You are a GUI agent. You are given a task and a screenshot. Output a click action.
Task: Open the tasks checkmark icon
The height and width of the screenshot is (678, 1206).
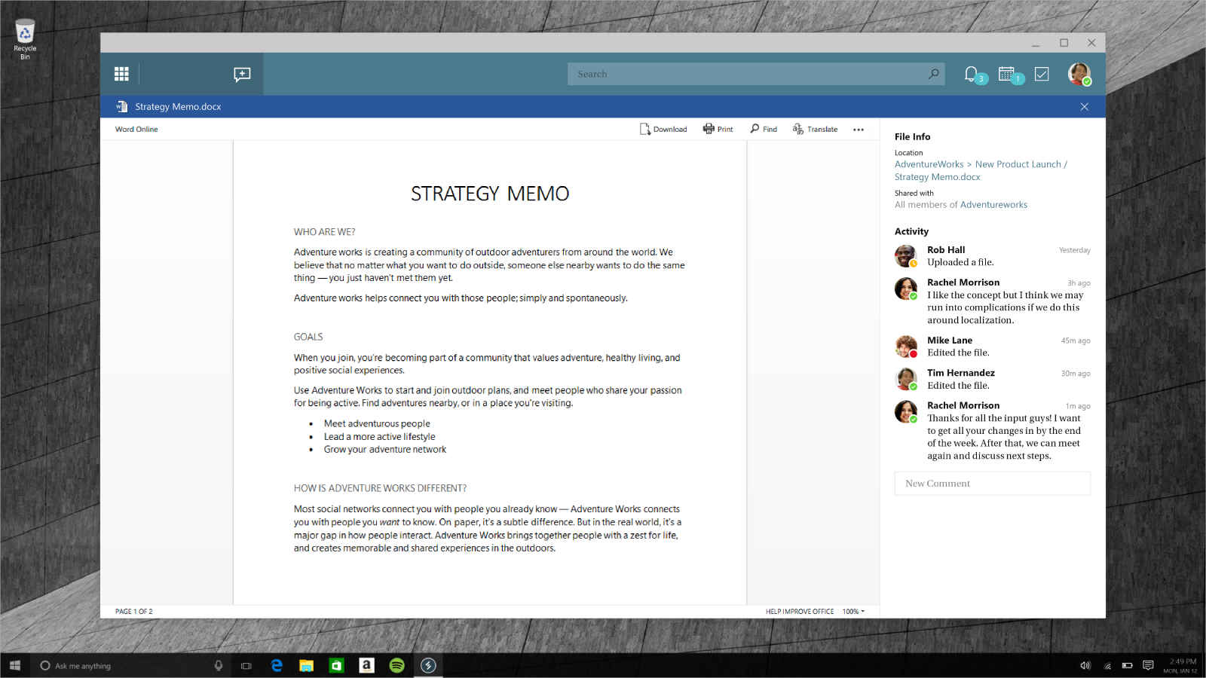click(1042, 74)
